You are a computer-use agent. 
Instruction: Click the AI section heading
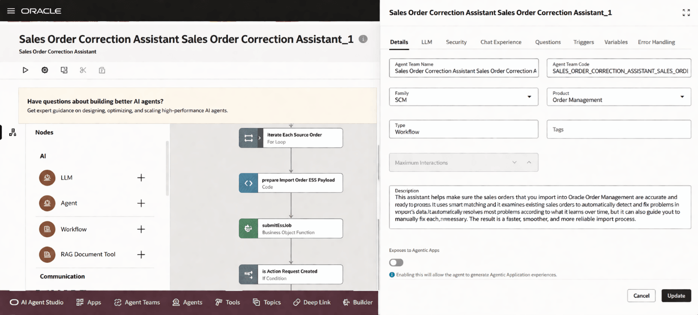[43, 156]
